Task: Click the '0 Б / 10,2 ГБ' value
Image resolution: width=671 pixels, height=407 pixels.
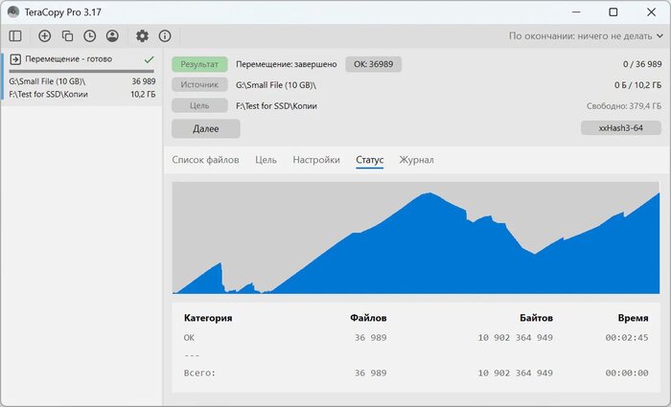Action: point(637,85)
